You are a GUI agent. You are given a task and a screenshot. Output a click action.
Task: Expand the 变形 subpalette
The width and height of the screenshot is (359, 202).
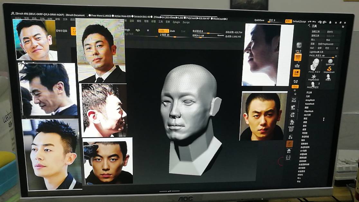click(305, 126)
